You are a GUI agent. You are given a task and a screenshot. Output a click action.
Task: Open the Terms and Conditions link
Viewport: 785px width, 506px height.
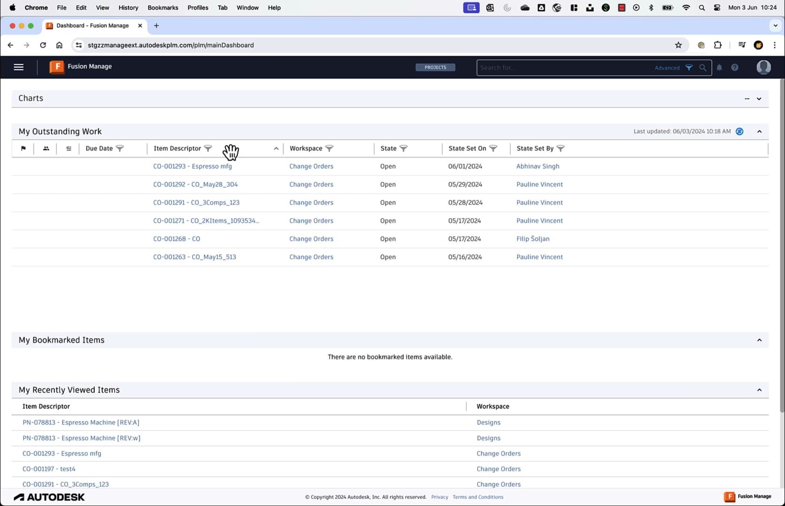click(x=477, y=497)
